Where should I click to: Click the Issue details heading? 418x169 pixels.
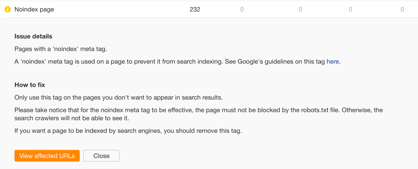point(33,36)
